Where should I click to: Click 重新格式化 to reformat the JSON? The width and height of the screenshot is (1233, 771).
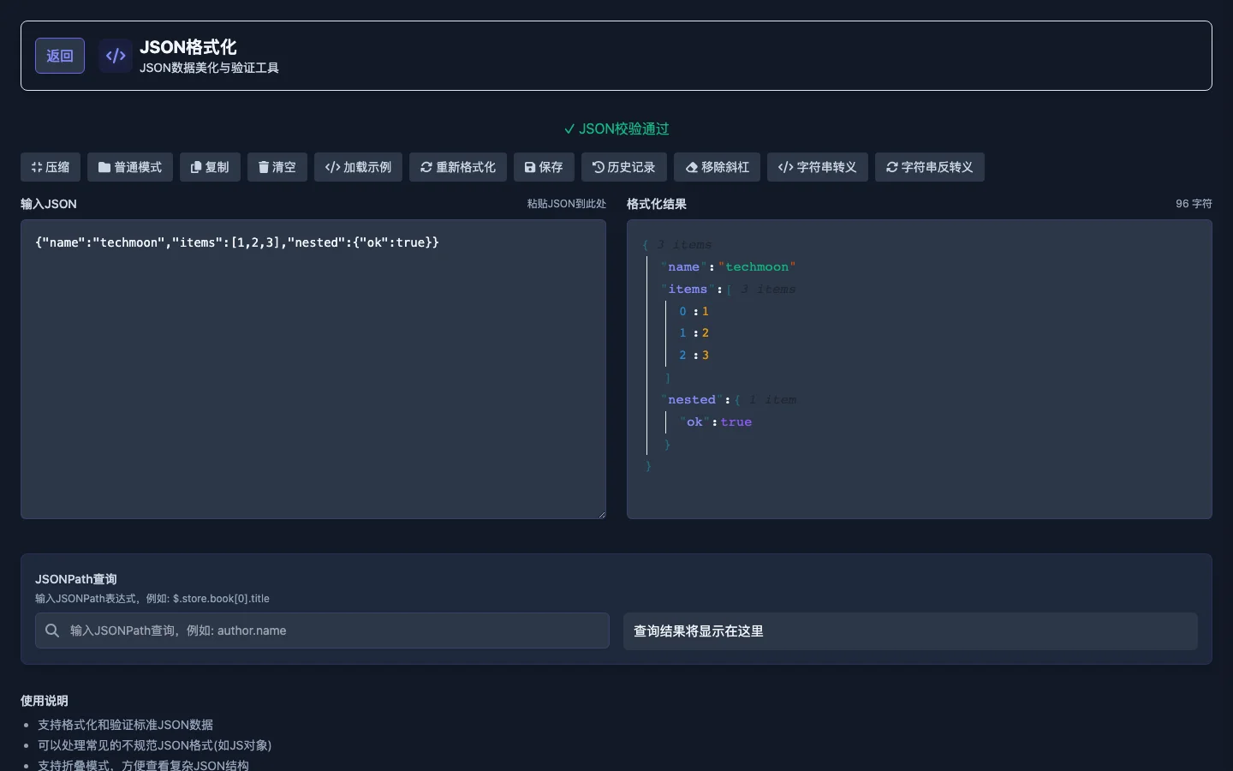(458, 167)
